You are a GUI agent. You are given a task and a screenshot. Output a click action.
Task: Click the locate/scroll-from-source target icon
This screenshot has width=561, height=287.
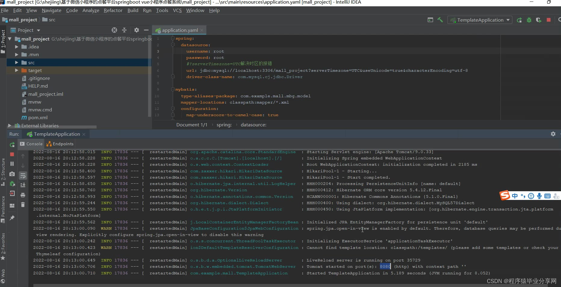(x=114, y=30)
